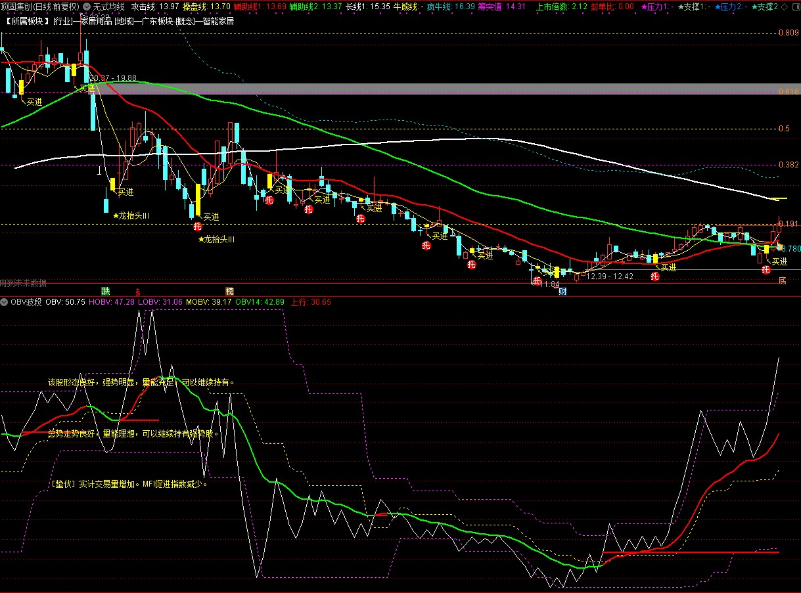Click the 顶固集创 (日线.前复权) chart title

point(39,7)
